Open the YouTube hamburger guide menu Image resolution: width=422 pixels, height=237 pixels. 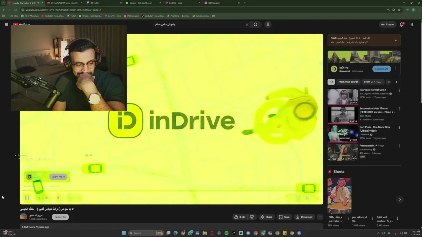coord(6,24)
